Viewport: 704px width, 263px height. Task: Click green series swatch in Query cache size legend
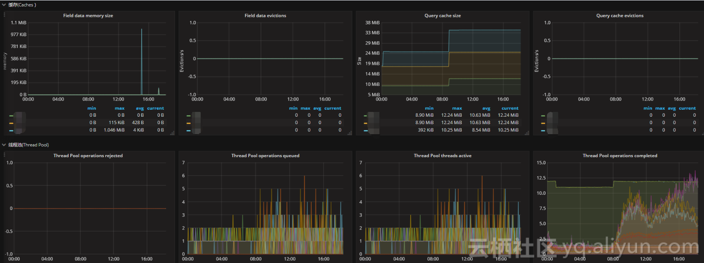click(366, 116)
